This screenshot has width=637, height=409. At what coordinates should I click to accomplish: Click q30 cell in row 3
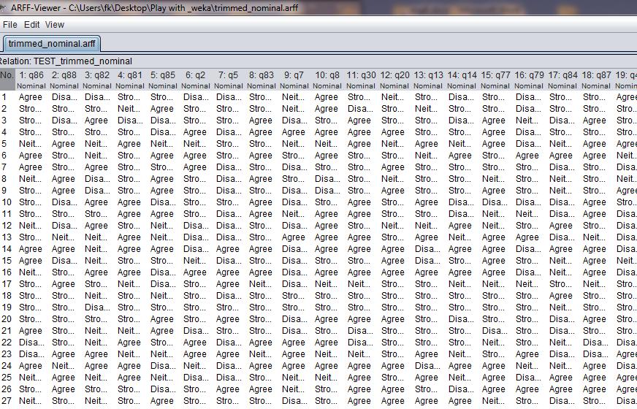click(x=361, y=121)
